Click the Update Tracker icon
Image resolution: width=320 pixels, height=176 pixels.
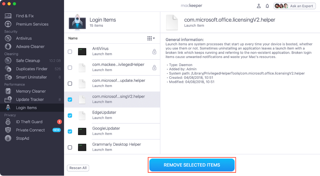pyautogui.click(x=8, y=99)
